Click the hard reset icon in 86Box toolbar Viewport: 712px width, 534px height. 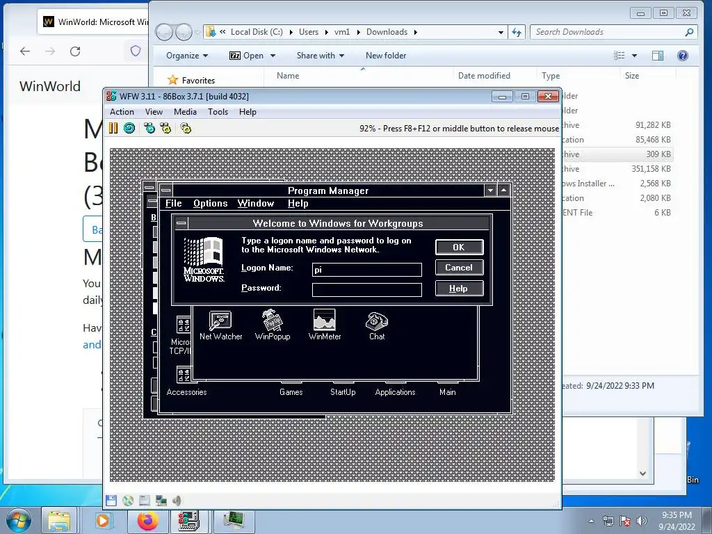129,129
